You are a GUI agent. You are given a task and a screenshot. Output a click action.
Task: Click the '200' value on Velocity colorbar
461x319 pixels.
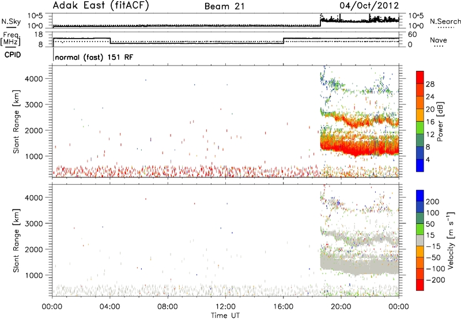(433, 202)
